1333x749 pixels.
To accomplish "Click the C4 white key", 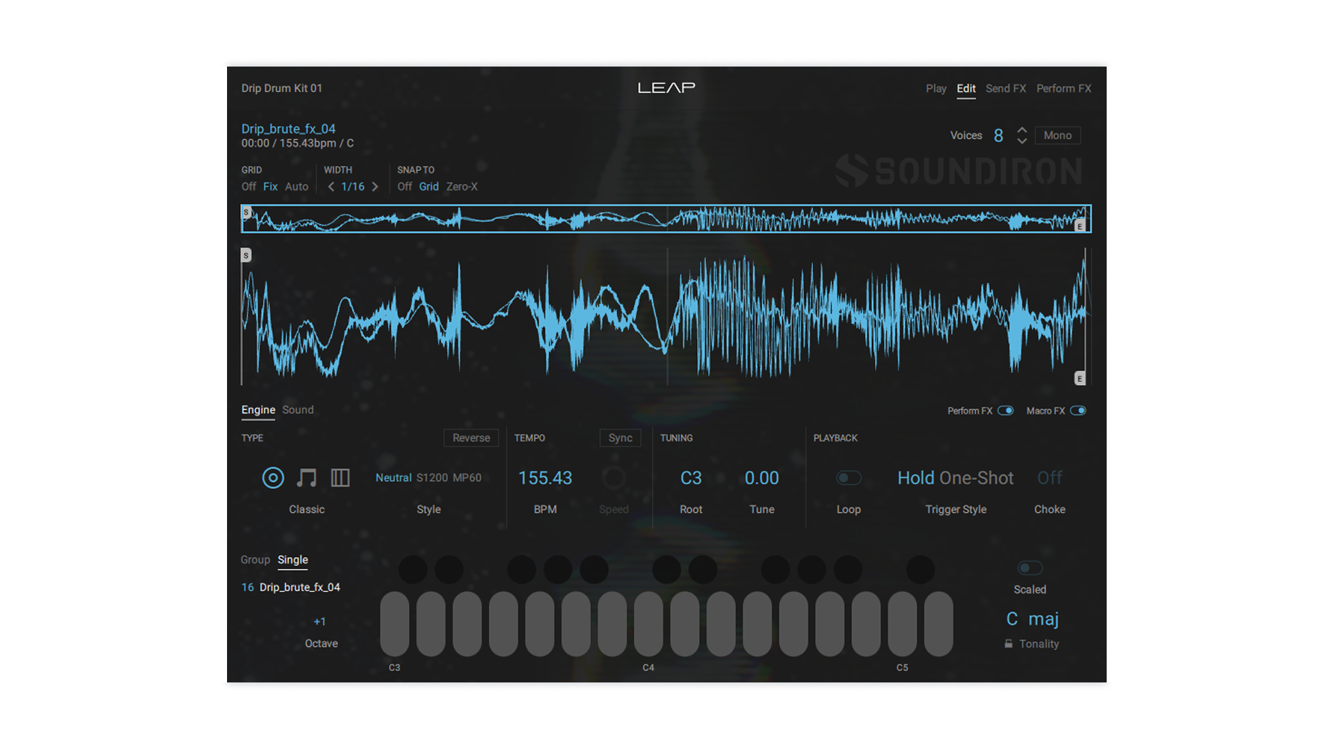I will click(648, 623).
